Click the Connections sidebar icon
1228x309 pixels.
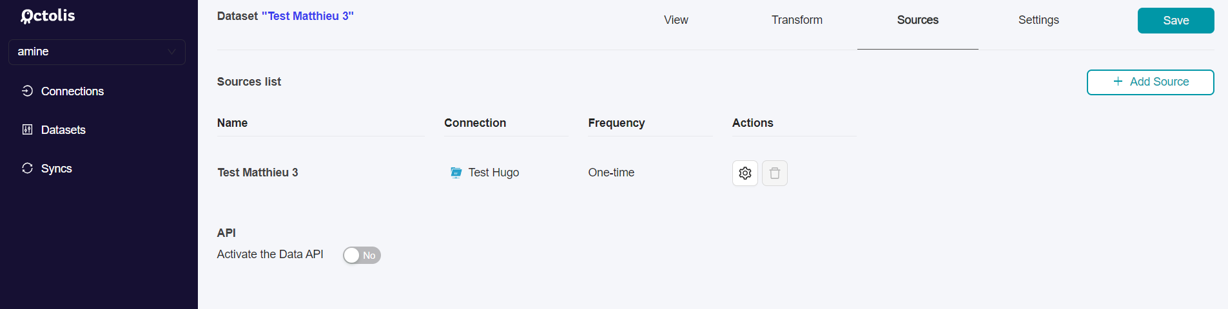(x=27, y=91)
